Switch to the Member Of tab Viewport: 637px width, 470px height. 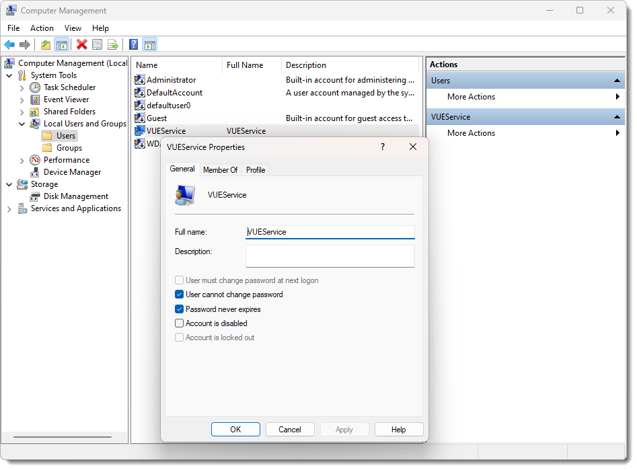[x=220, y=170]
